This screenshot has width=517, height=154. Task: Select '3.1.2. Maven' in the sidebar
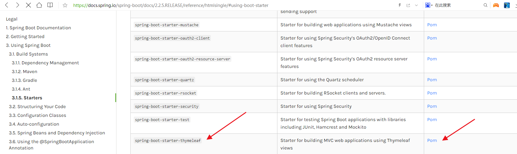tap(25, 72)
